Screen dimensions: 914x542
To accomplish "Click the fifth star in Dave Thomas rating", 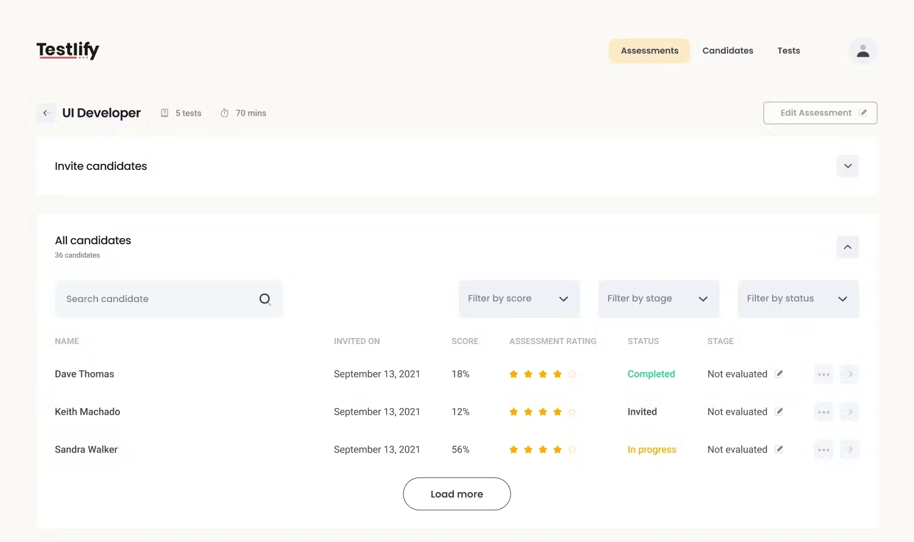I will point(572,375).
